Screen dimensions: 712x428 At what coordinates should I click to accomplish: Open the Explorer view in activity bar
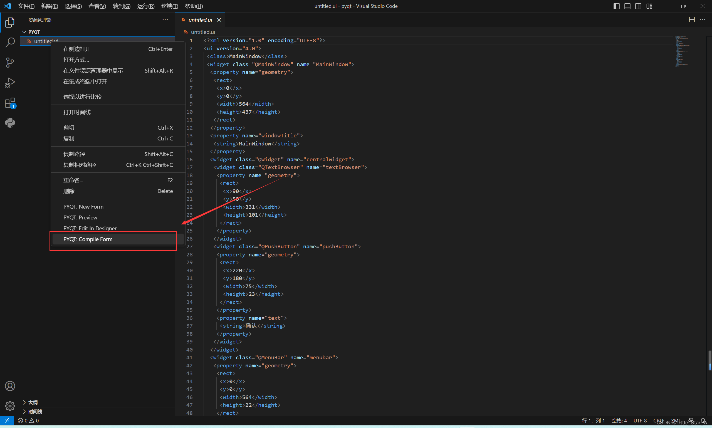click(10, 23)
